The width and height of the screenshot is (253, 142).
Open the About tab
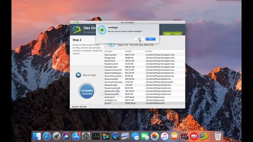(177, 34)
